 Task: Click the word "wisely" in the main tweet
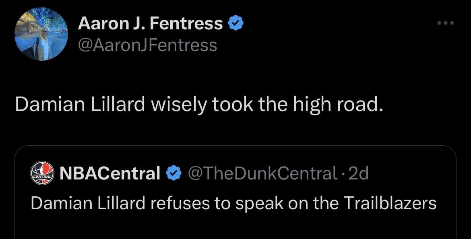point(178,105)
